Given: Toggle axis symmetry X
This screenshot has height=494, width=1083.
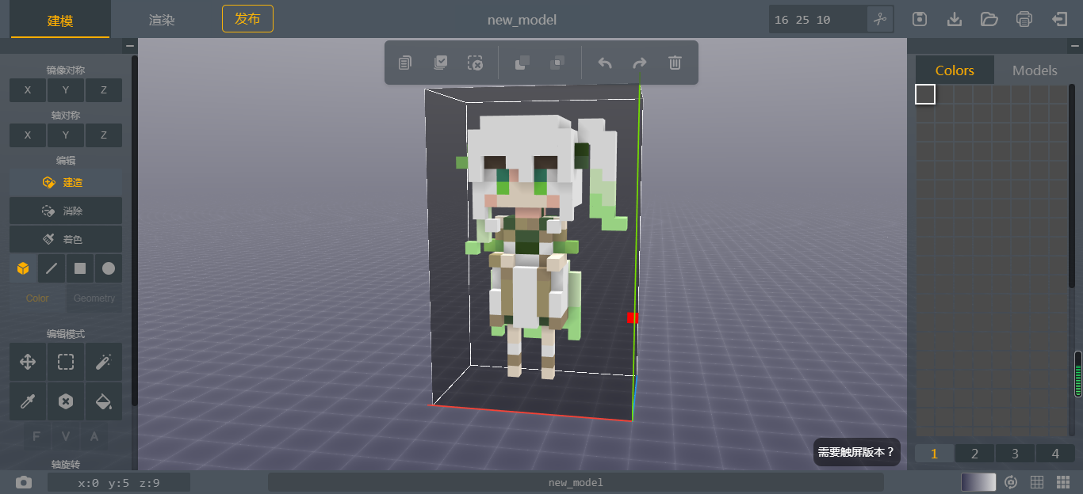Looking at the screenshot, I should 28,135.
